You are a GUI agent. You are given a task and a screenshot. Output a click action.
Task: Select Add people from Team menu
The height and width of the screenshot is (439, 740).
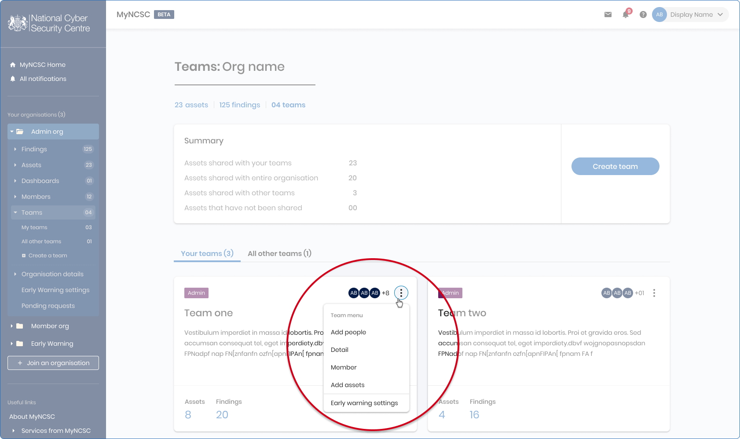pyautogui.click(x=348, y=332)
